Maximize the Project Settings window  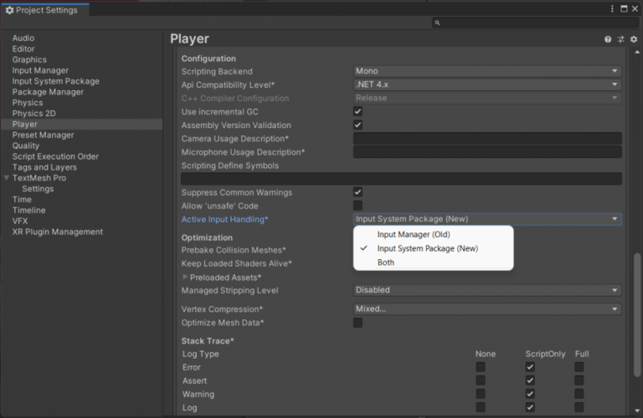click(624, 8)
